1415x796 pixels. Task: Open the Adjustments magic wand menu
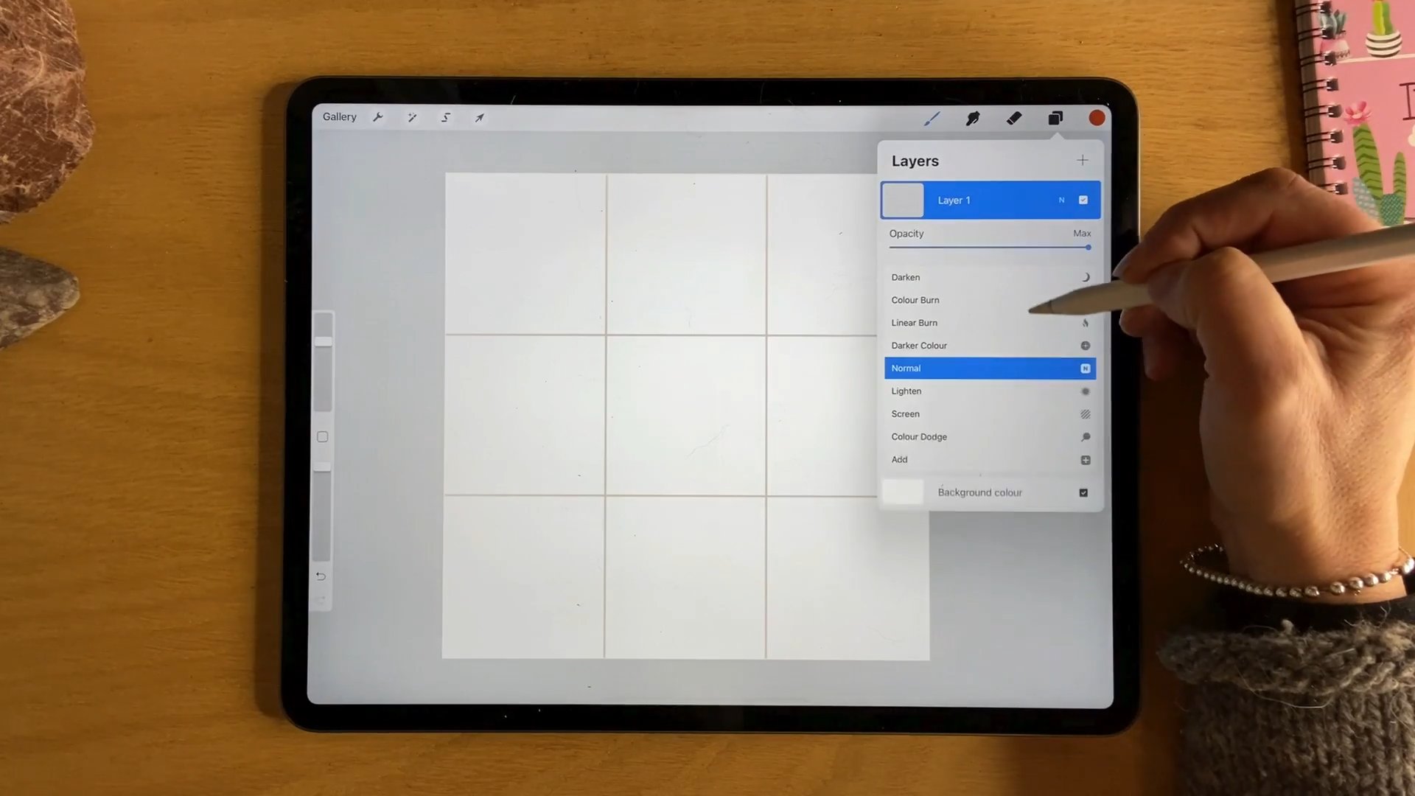pos(412,117)
